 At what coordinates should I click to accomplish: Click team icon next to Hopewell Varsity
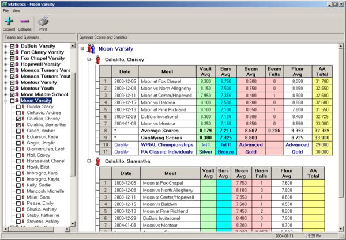pyautogui.click(x=17, y=64)
